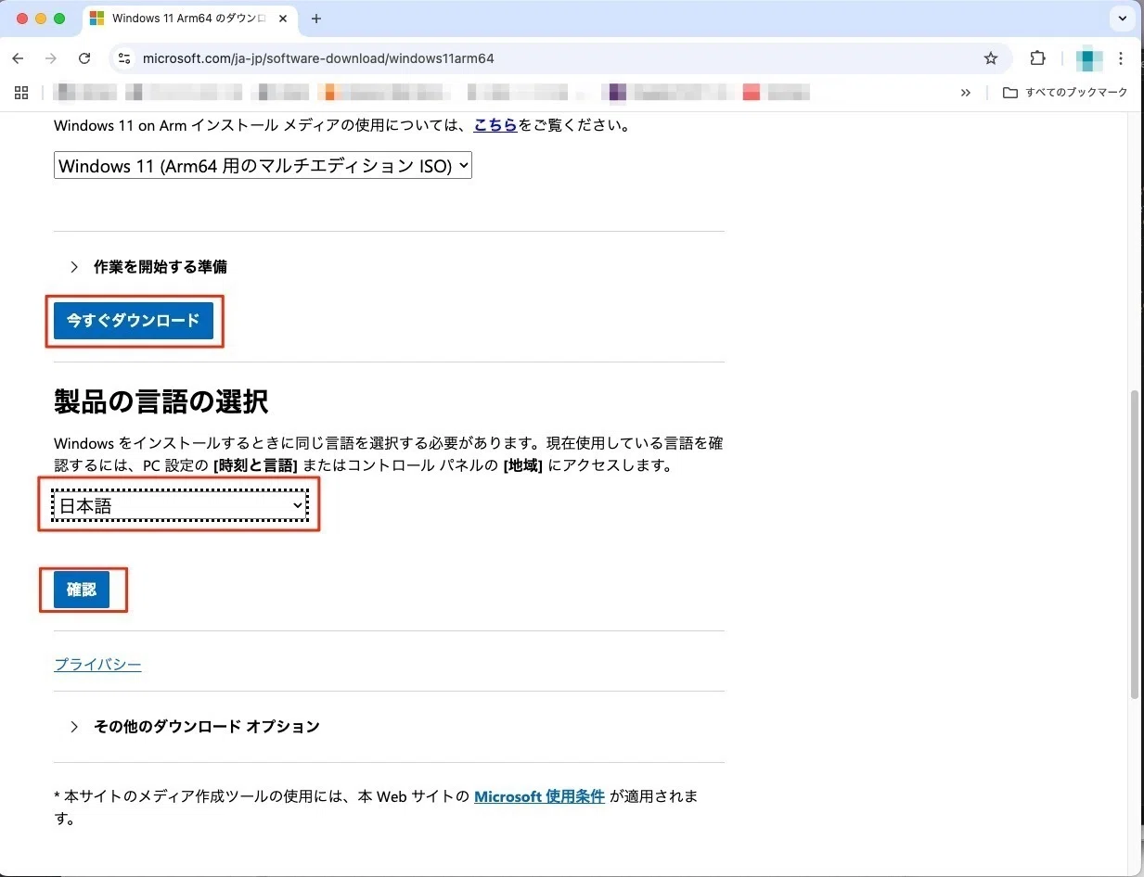Select the Windows 11 Arm64 download tab
The height and width of the screenshot is (877, 1144).
pos(190,19)
